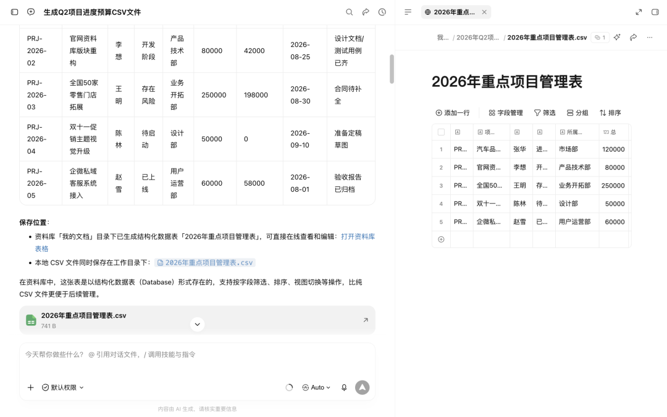This screenshot has height=417, width=667.
Task: Open search in the chat header
Action: [349, 12]
